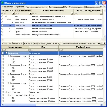Check the box for Менеджмента row

(x=2, y=19)
